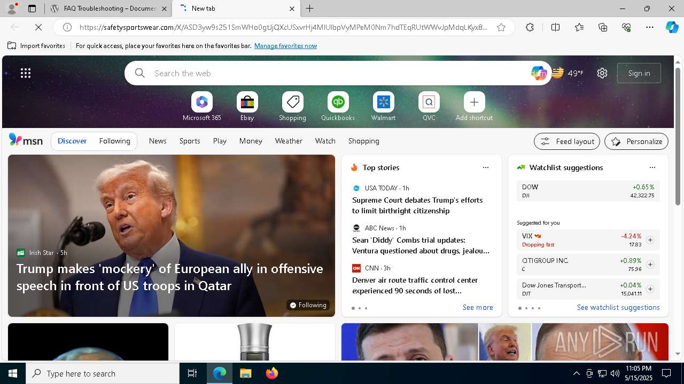The height and width of the screenshot is (384, 684).
Task: Open File Explorer from the taskbar
Action: (x=245, y=373)
